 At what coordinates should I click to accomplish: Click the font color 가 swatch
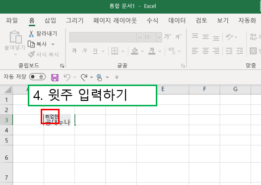[152, 51]
